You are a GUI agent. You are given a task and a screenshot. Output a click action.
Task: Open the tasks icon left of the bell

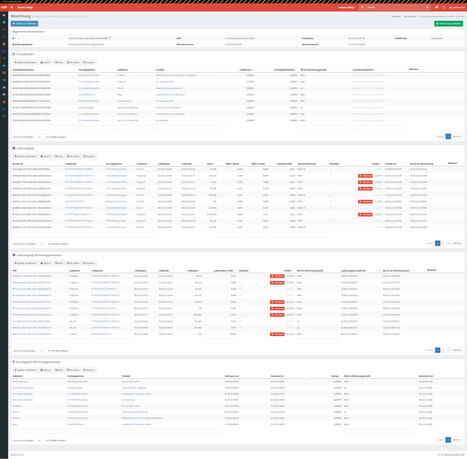pos(437,7)
